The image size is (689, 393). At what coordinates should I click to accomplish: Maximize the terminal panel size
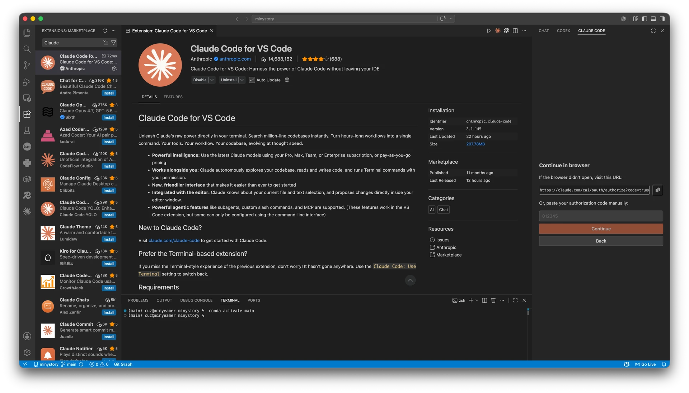515,300
